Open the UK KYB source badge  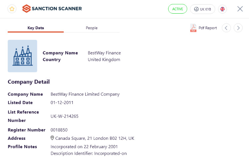click(202, 9)
